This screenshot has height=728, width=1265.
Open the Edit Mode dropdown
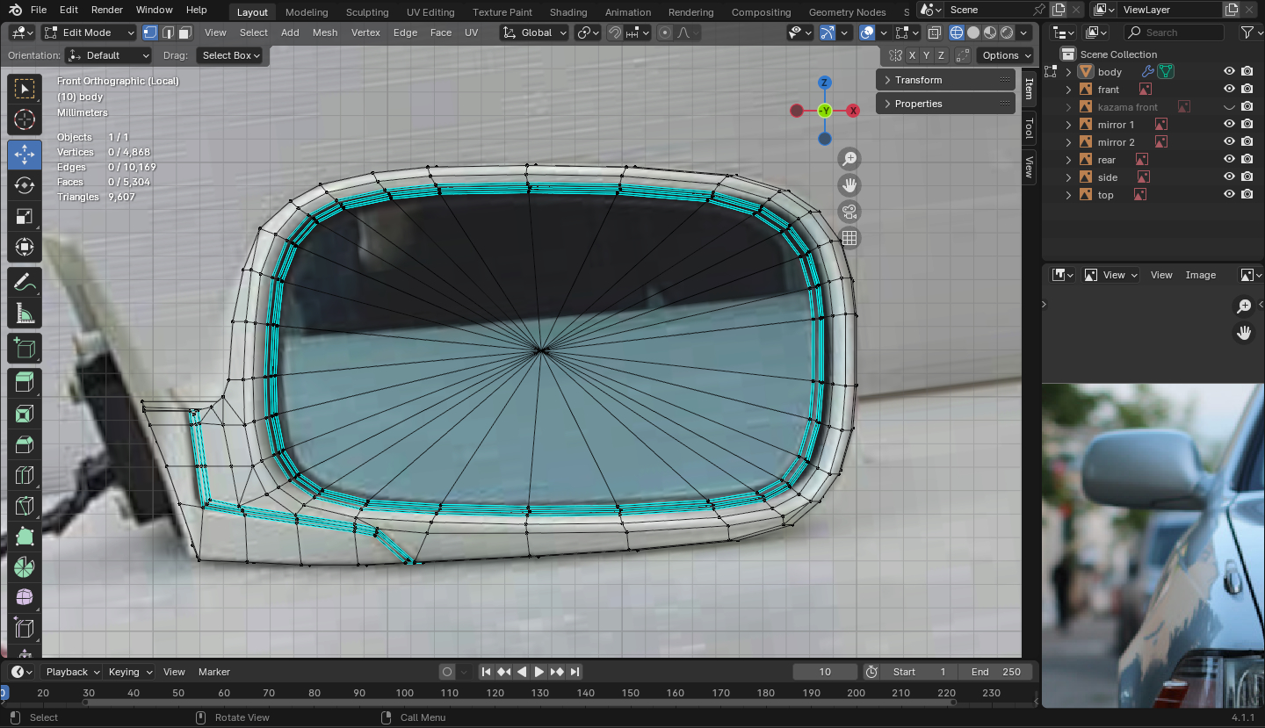[x=90, y=32]
